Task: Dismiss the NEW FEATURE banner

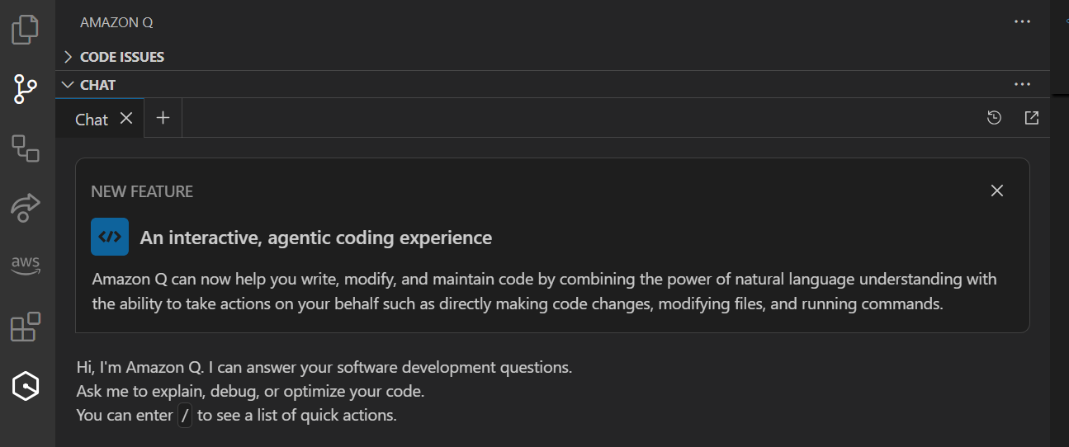Action: pyautogui.click(x=997, y=191)
